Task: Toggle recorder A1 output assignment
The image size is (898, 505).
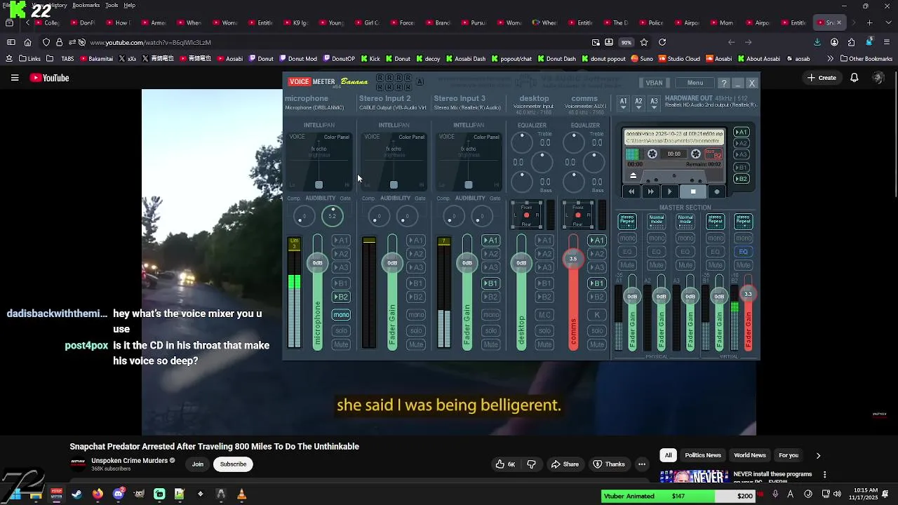Action: tap(742, 132)
